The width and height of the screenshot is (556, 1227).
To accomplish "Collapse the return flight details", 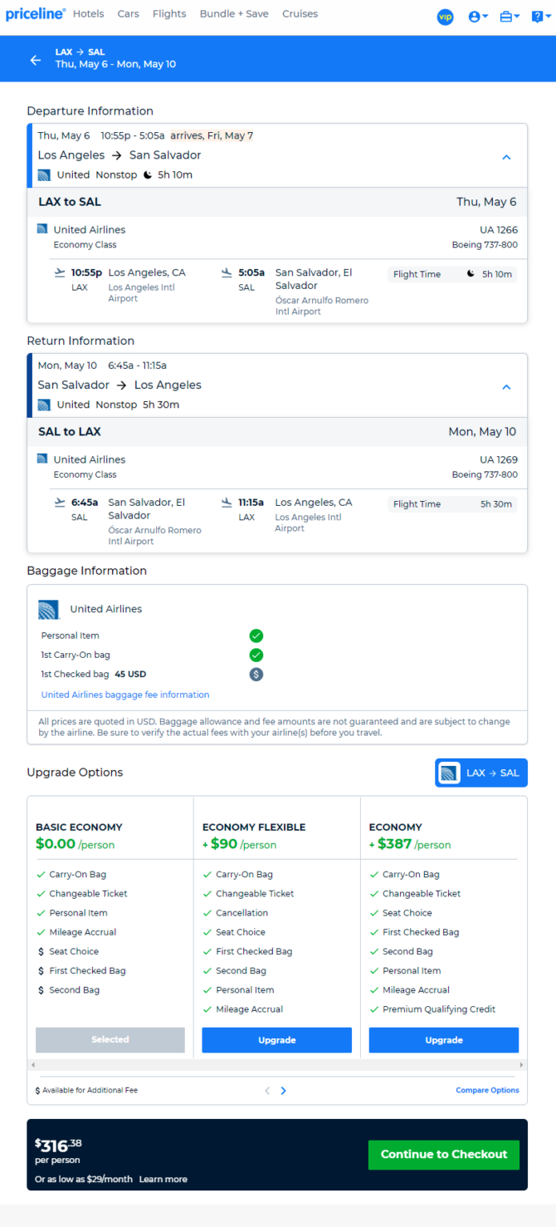I will coord(506,387).
